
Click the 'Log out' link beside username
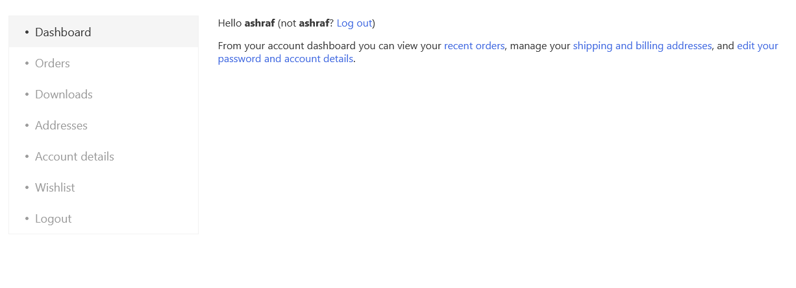[354, 23]
